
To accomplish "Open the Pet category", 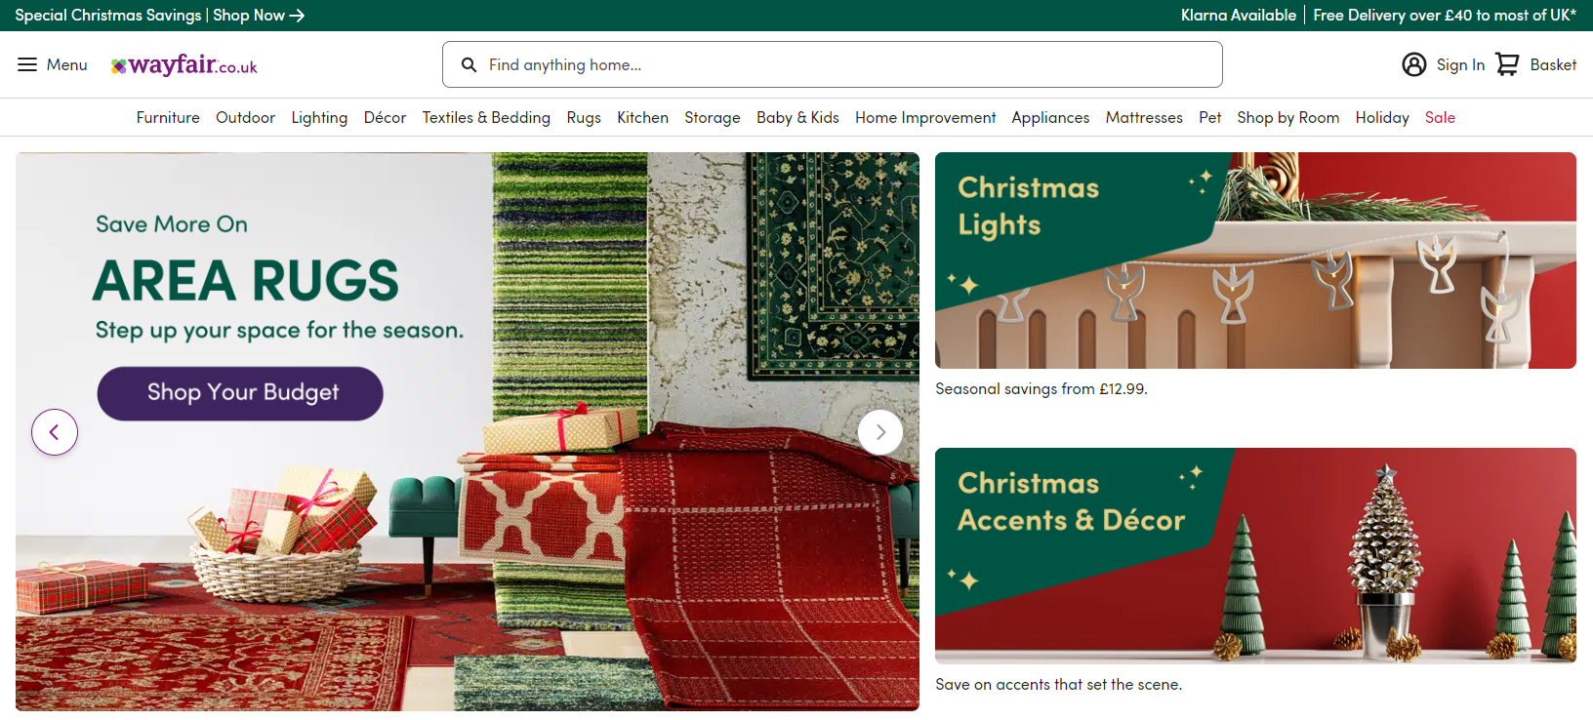I will (x=1210, y=117).
